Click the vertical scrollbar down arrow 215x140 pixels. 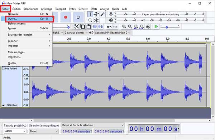coord(213,117)
